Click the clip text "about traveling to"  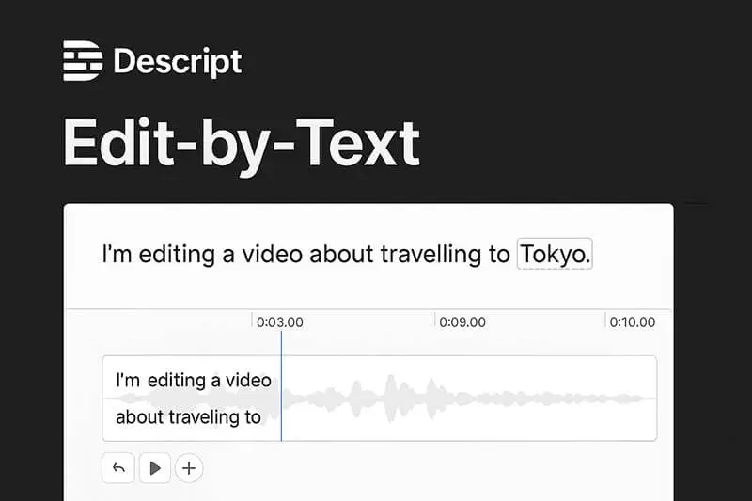pyautogui.click(x=188, y=417)
